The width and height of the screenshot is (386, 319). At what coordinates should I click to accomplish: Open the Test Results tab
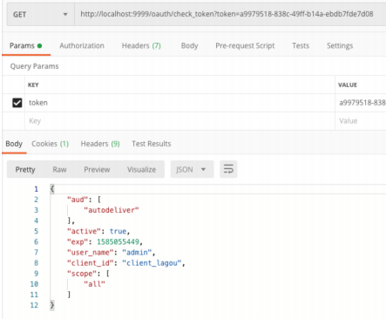tap(152, 144)
